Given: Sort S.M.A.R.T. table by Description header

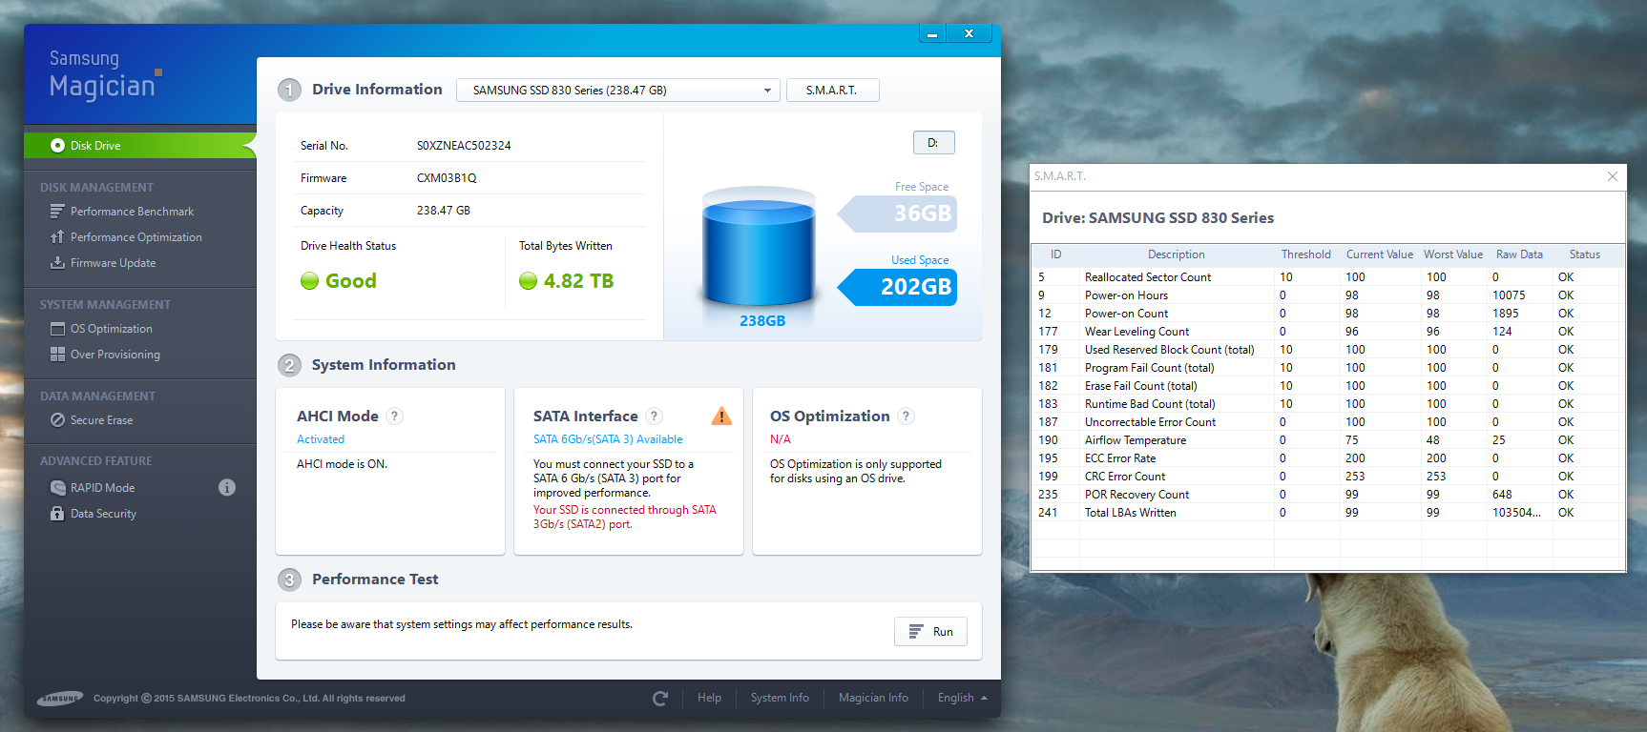Looking at the screenshot, I should tap(1177, 254).
